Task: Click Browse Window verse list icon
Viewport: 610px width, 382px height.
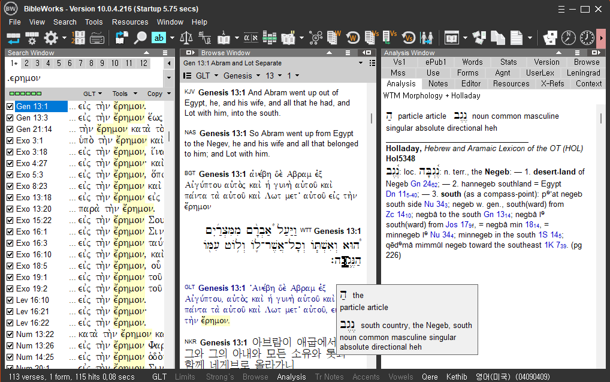Action: (372, 63)
